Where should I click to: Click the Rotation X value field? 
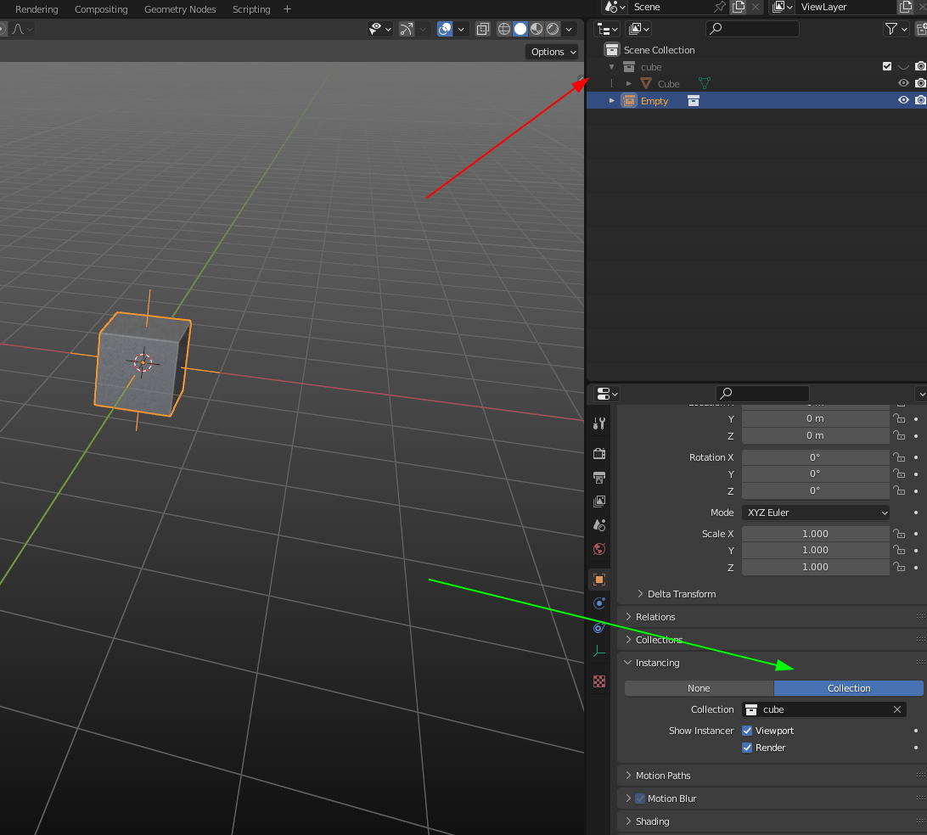(815, 457)
